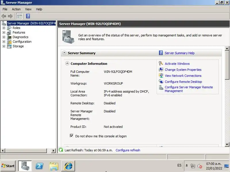Open the File menu
The image size is (230, 172).
coord(5,9)
